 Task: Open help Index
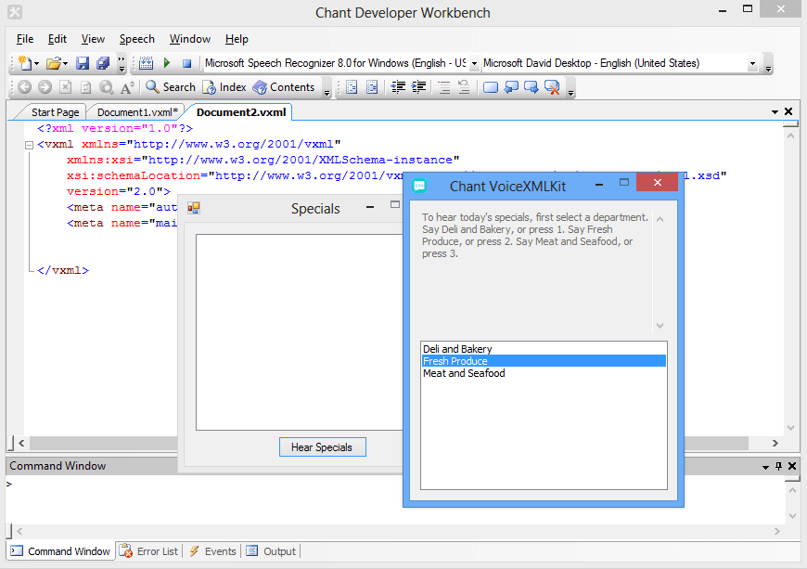(224, 87)
